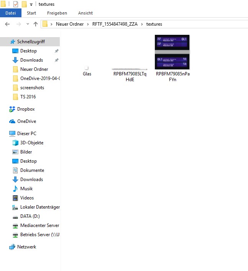Open Customize Quick Access Toolbar dropdown

click(x=31, y=5)
